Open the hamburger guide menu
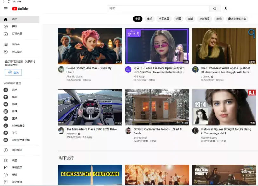Screen dimensions: 258x186 click(x=6, y=9)
